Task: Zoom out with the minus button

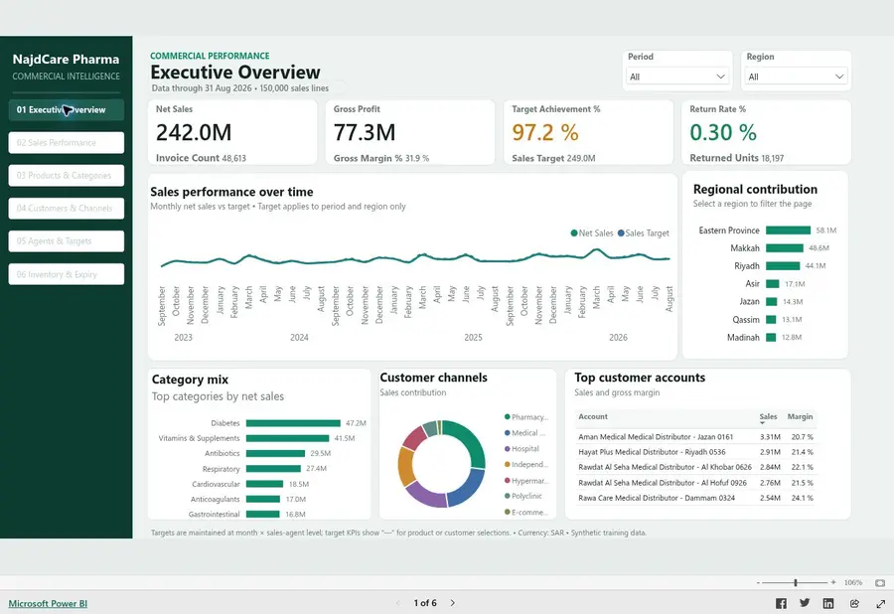Action: tap(758, 582)
